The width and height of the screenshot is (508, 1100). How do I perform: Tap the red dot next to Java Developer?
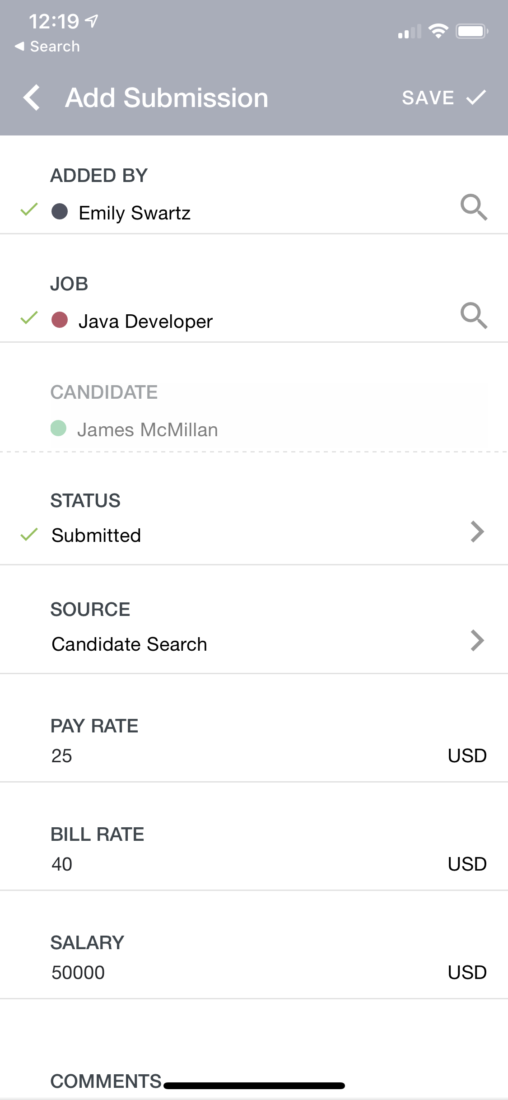tap(60, 320)
